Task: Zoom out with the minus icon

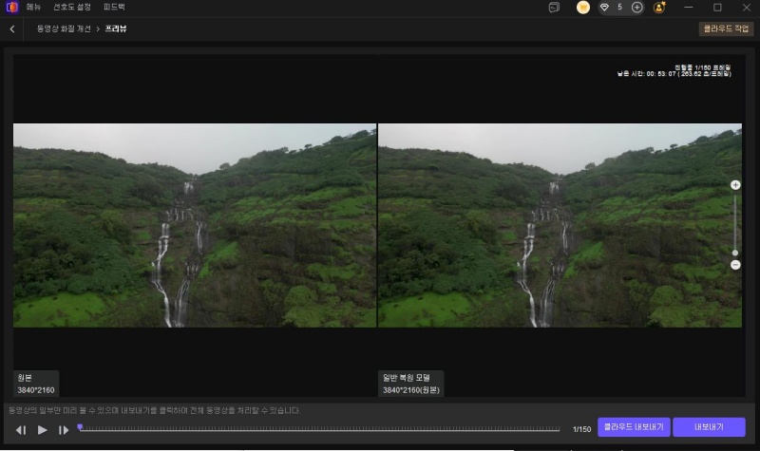Action: [x=735, y=265]
